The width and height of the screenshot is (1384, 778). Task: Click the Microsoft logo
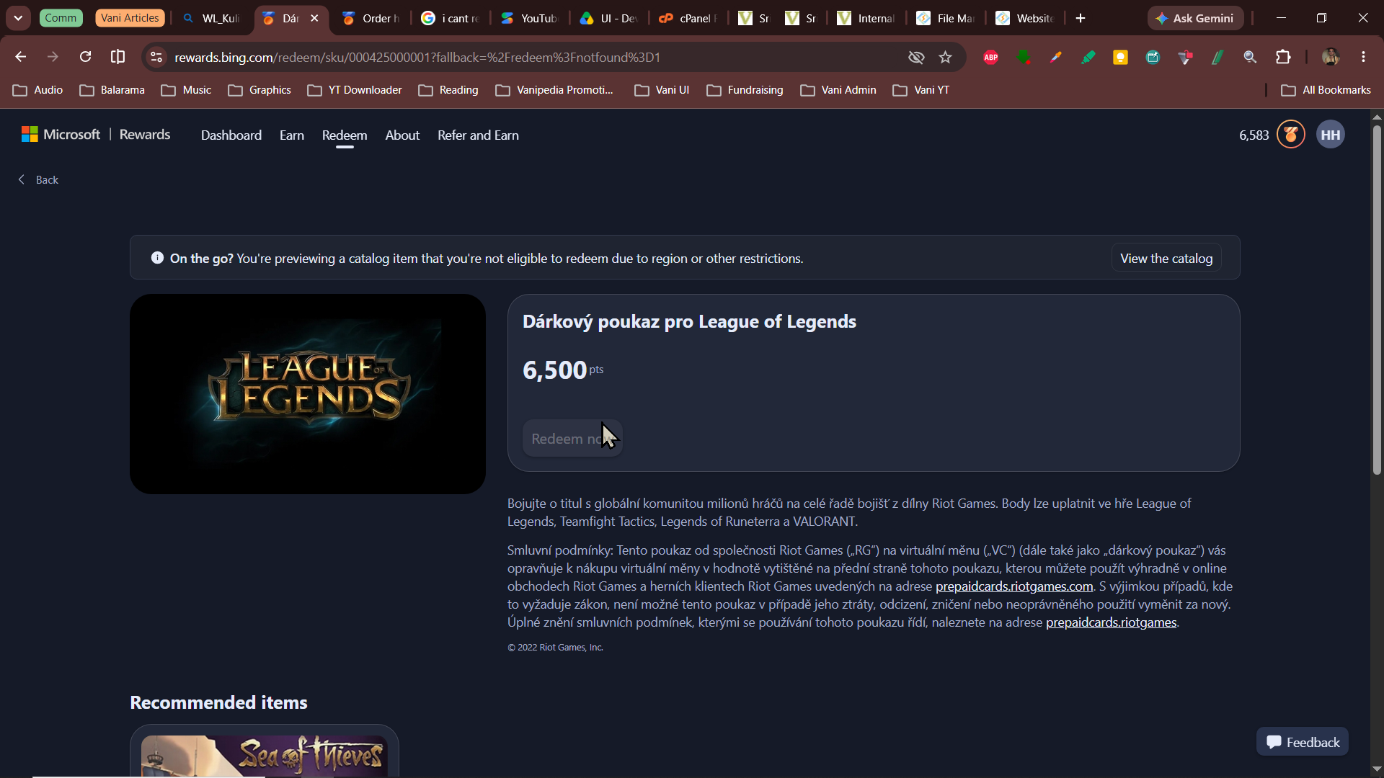click(x=61, y=135)
